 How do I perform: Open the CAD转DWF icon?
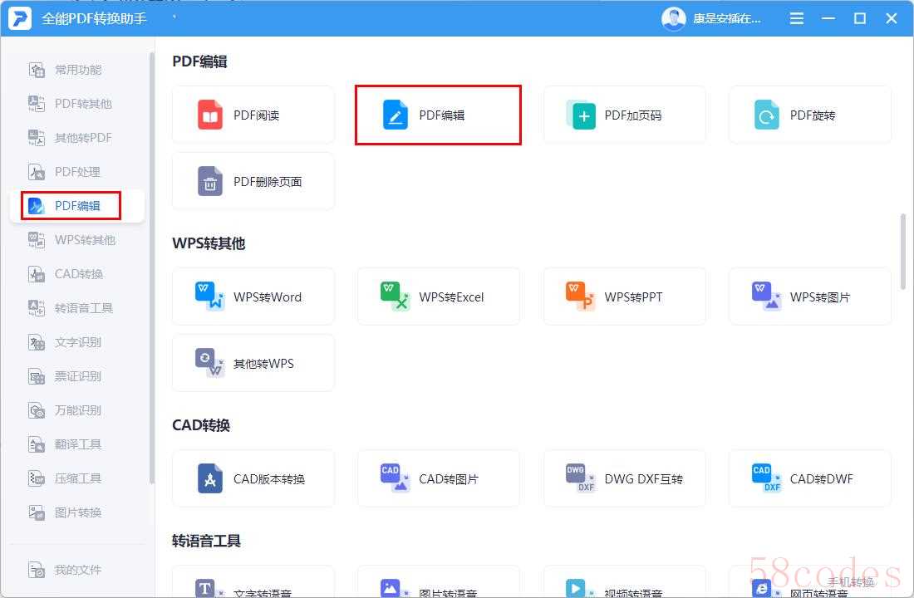click(767, 478)
